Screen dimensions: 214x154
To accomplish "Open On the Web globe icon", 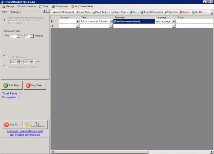I will coord(53,6).
